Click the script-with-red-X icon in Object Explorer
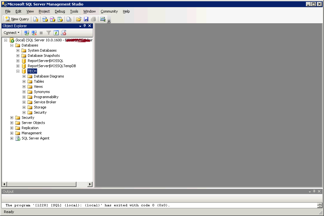 pos(64,33)
